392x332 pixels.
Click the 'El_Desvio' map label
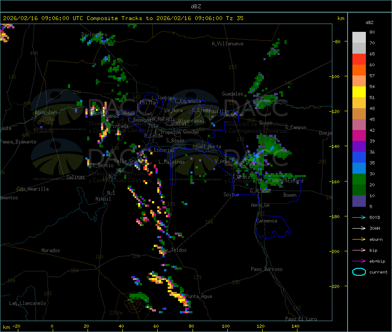102,165
